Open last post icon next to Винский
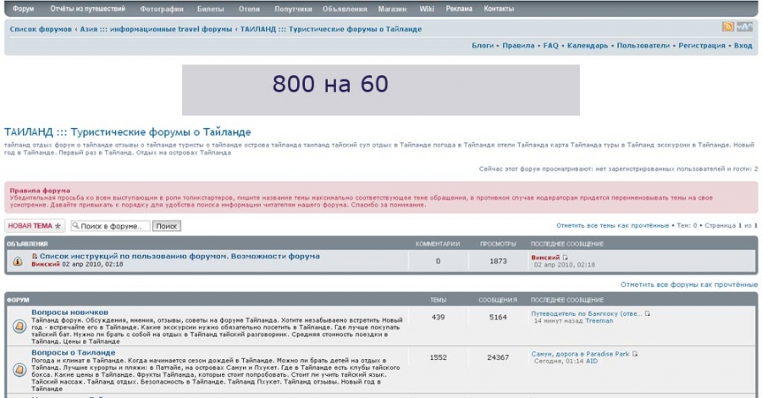This screenshot has height=398, width=762. (565, 257)
